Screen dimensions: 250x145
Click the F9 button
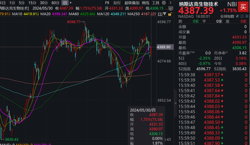click(107, 3)
